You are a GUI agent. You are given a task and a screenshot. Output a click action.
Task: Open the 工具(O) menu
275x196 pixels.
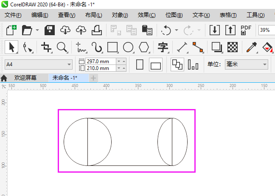coord(255,15)
